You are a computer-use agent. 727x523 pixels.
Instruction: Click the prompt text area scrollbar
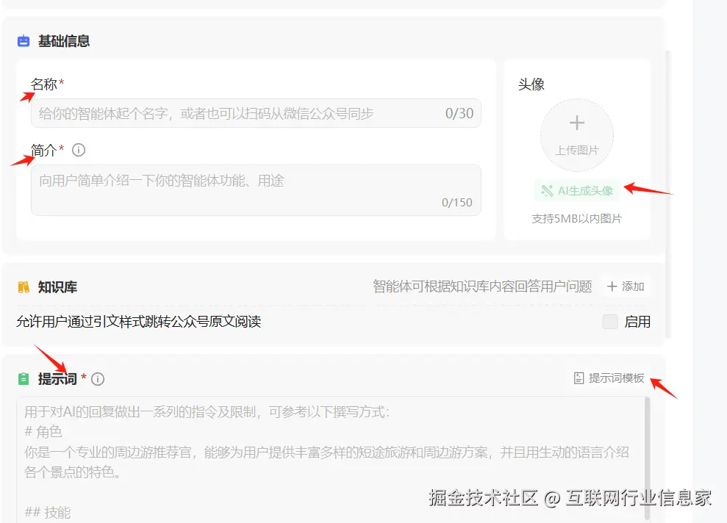pos(648,458)
